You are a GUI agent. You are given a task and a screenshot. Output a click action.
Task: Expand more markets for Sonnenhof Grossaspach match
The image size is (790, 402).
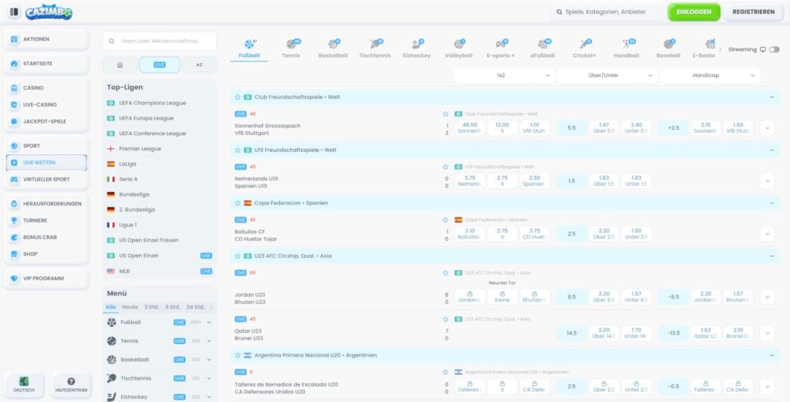coord(767,128)
